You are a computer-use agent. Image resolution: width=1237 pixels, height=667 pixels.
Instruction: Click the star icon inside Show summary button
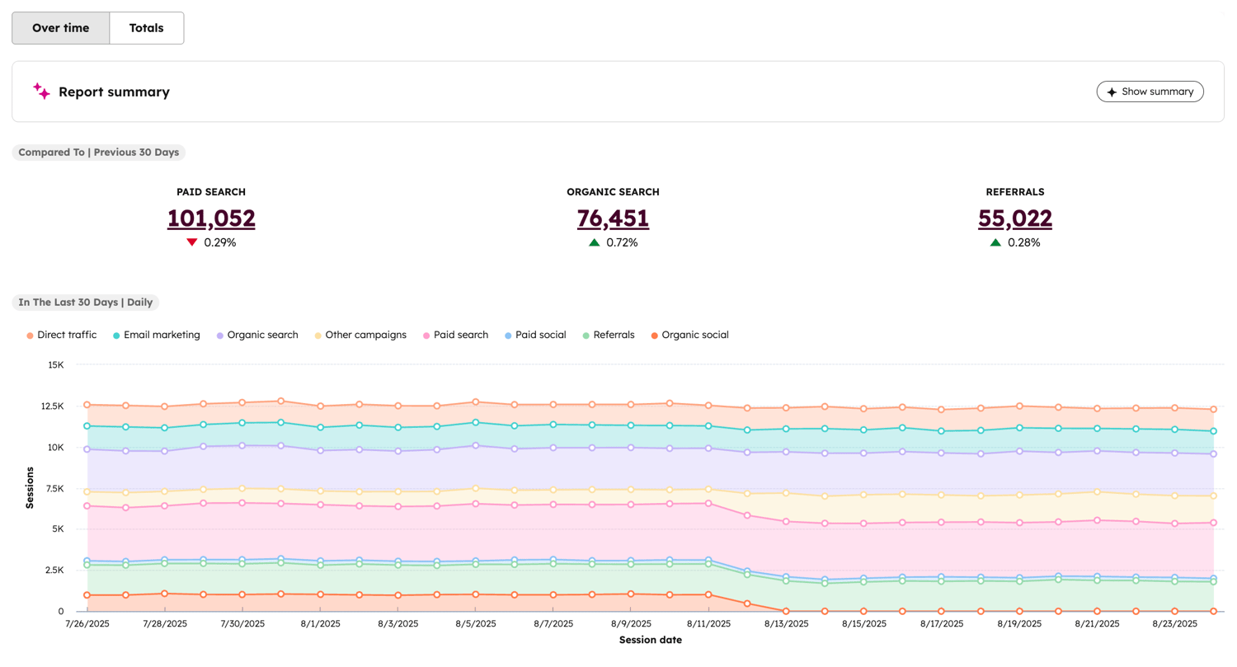tap(1110, 91)
